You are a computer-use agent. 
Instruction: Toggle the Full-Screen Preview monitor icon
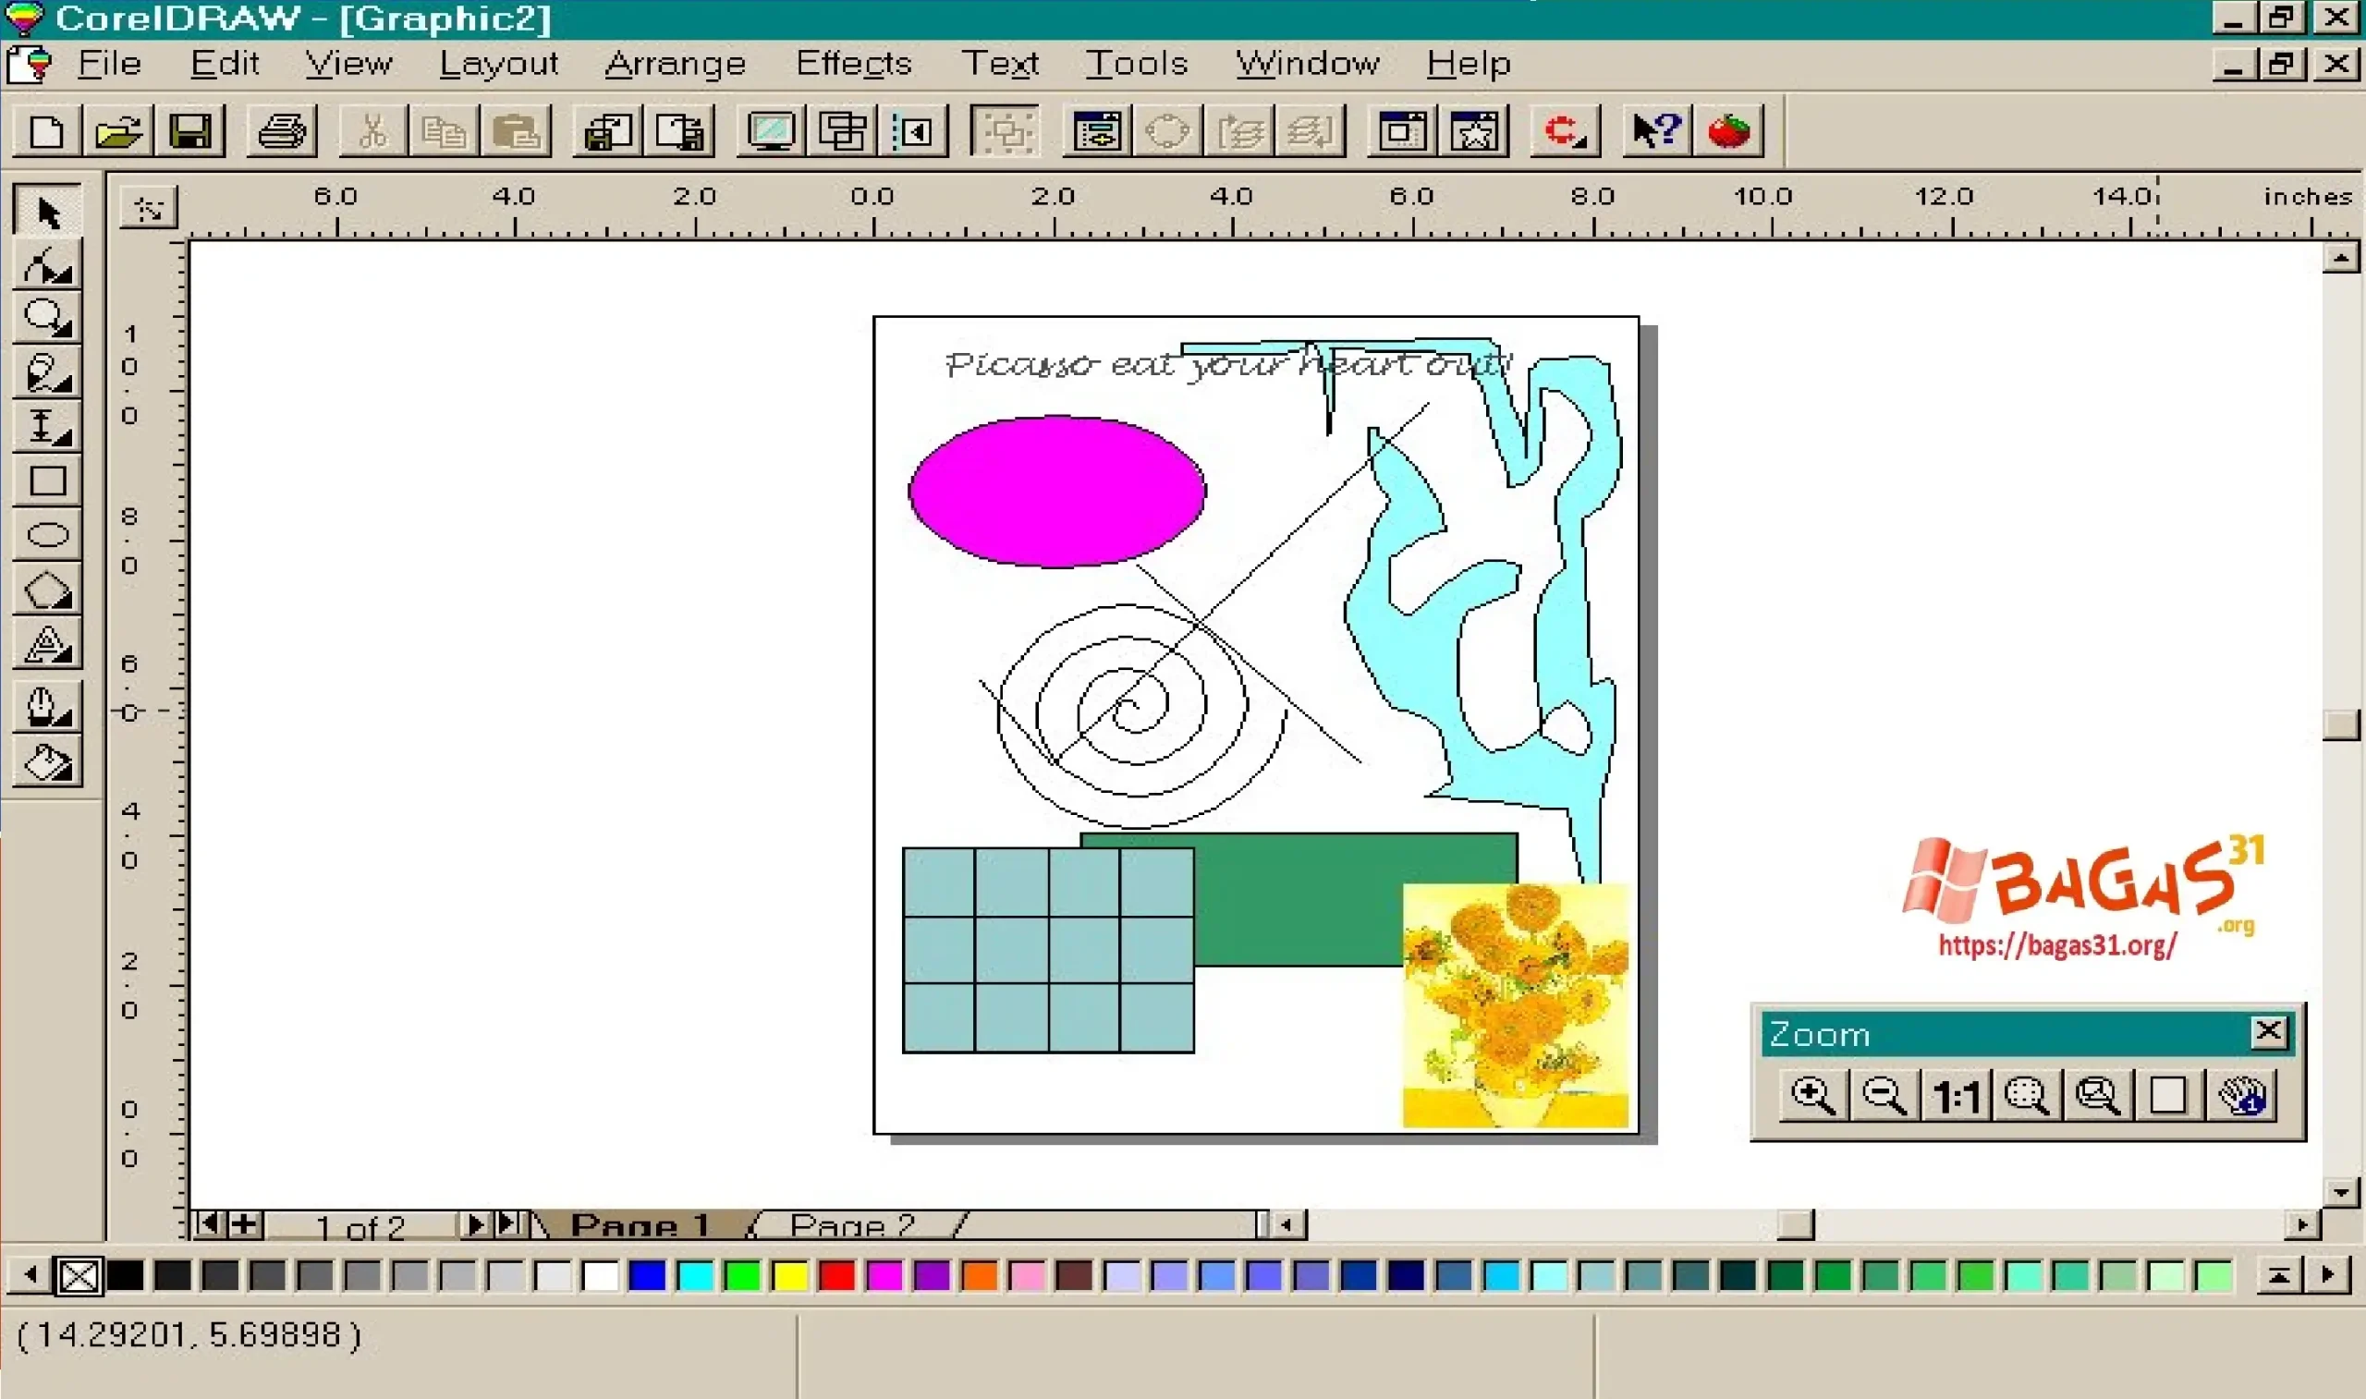coord(769,131)
